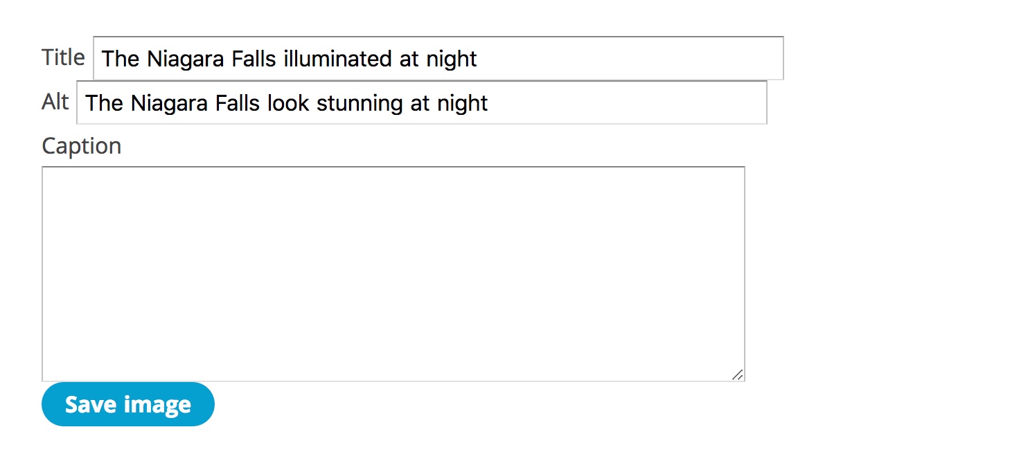The image size is (1028, 454).
Task: Focus the Title text field
Action: point(438,59)
